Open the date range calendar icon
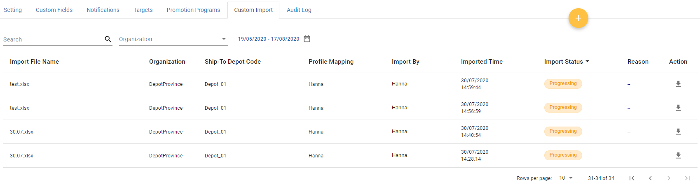This screenshot has height=187, width=700. tap(307, 39)
